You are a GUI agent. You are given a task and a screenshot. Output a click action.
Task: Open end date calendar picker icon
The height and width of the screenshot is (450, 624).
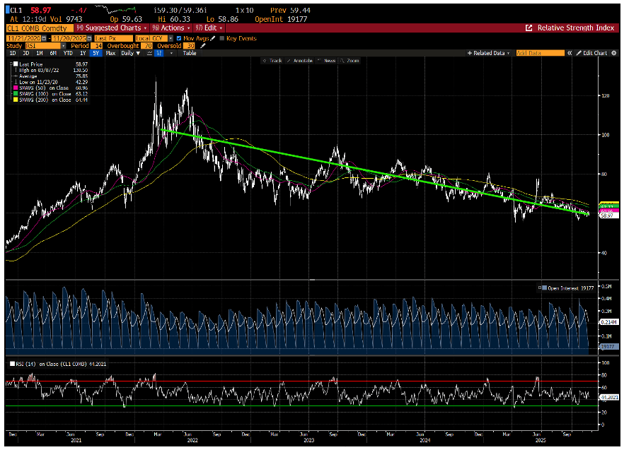click(x=90, y=38)
